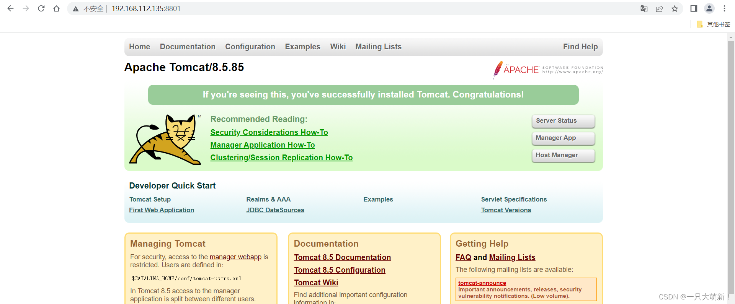Open the Tomcat Versions link
The height and width of the screenshot is (304, 735).
[506, 210]
